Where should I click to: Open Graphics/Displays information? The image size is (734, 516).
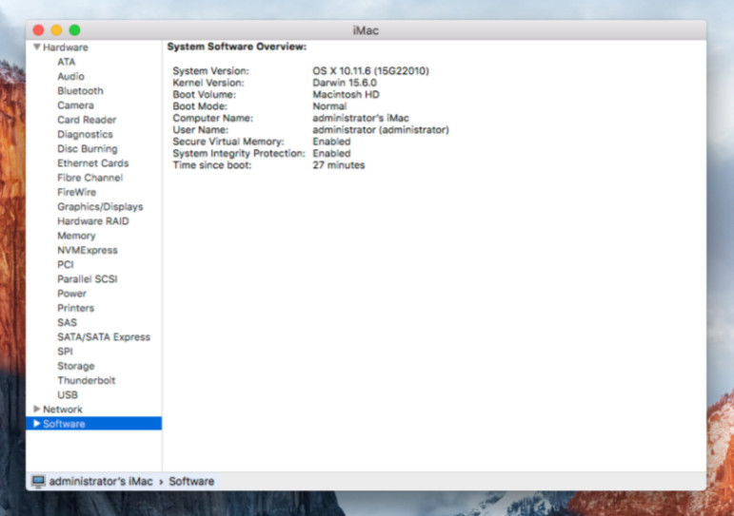[x=100, y=206]
